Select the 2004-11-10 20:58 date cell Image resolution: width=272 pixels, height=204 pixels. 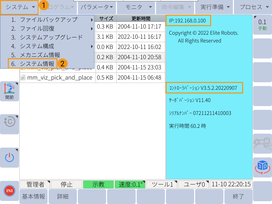[141, 57]
